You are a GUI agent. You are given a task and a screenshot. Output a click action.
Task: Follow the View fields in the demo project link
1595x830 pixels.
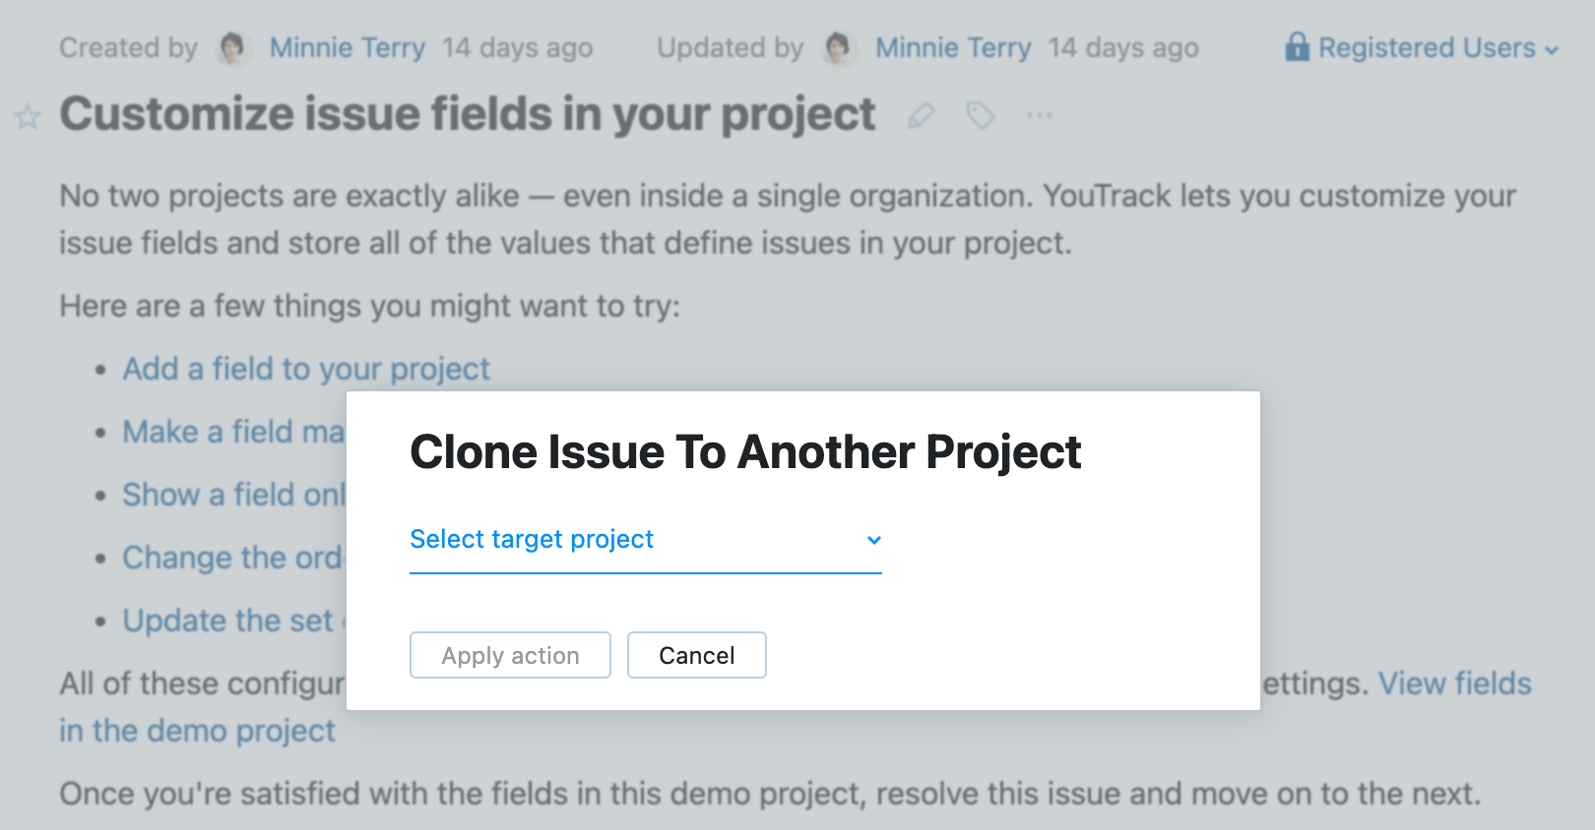(x=1455, y=683)
